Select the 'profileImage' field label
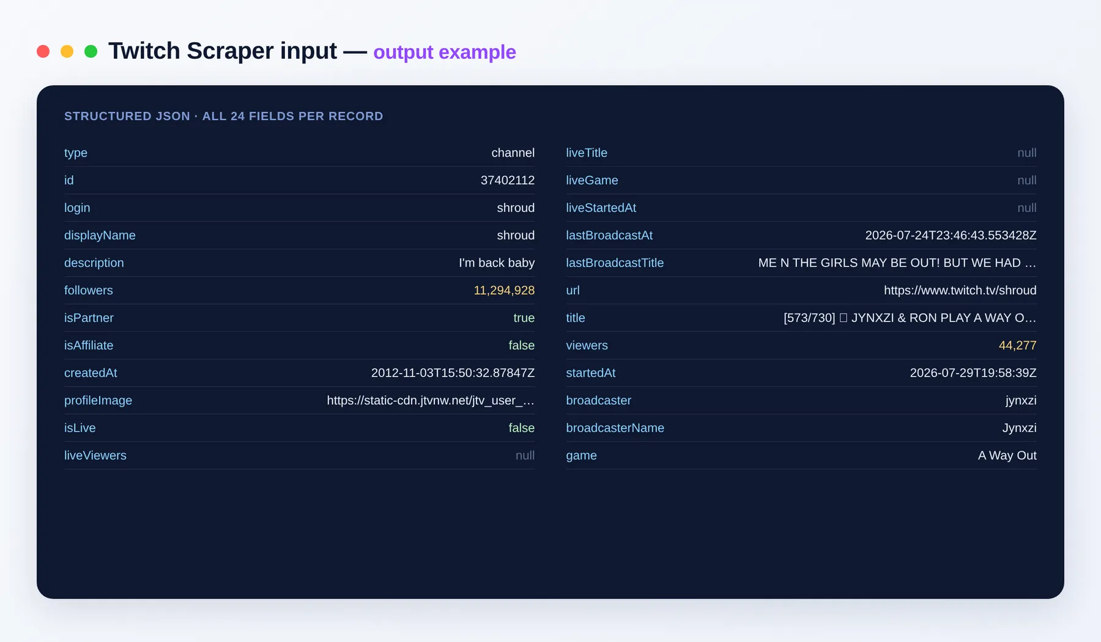Screen dimensions: 1101x642 [x=98, y=400]
